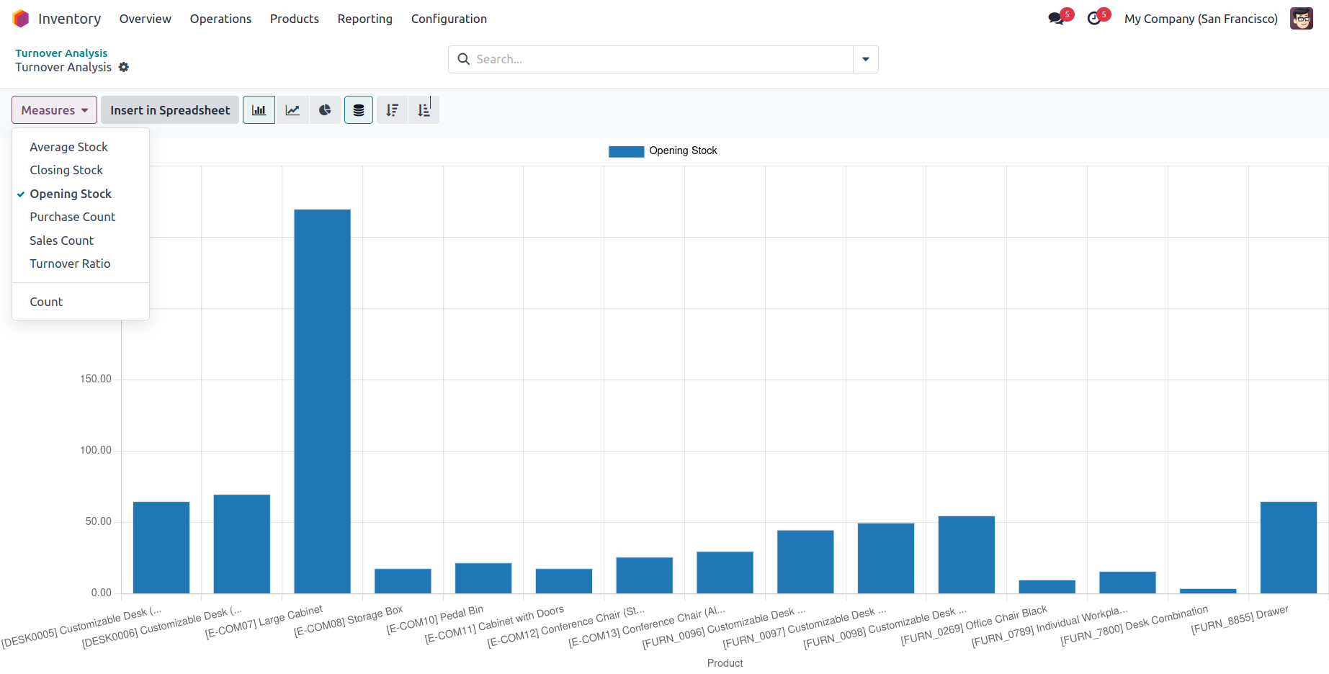Sort chart in descending order
The image size is (1329, 674).
392,110
